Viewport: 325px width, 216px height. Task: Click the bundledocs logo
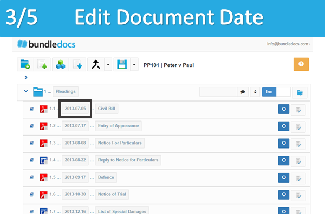47,44
